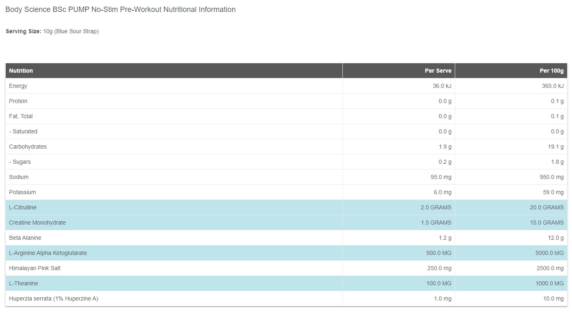
Task: Select the page title mentioning BSc PUMP No-Stim Pre-Workout
Action: click(121, 9)
